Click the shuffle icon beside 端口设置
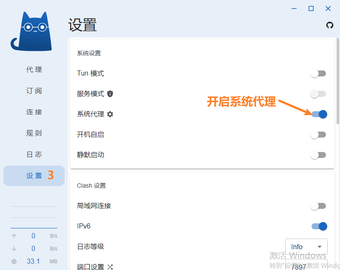Viewport: 340px width, 270px height. tap(110, 267)
